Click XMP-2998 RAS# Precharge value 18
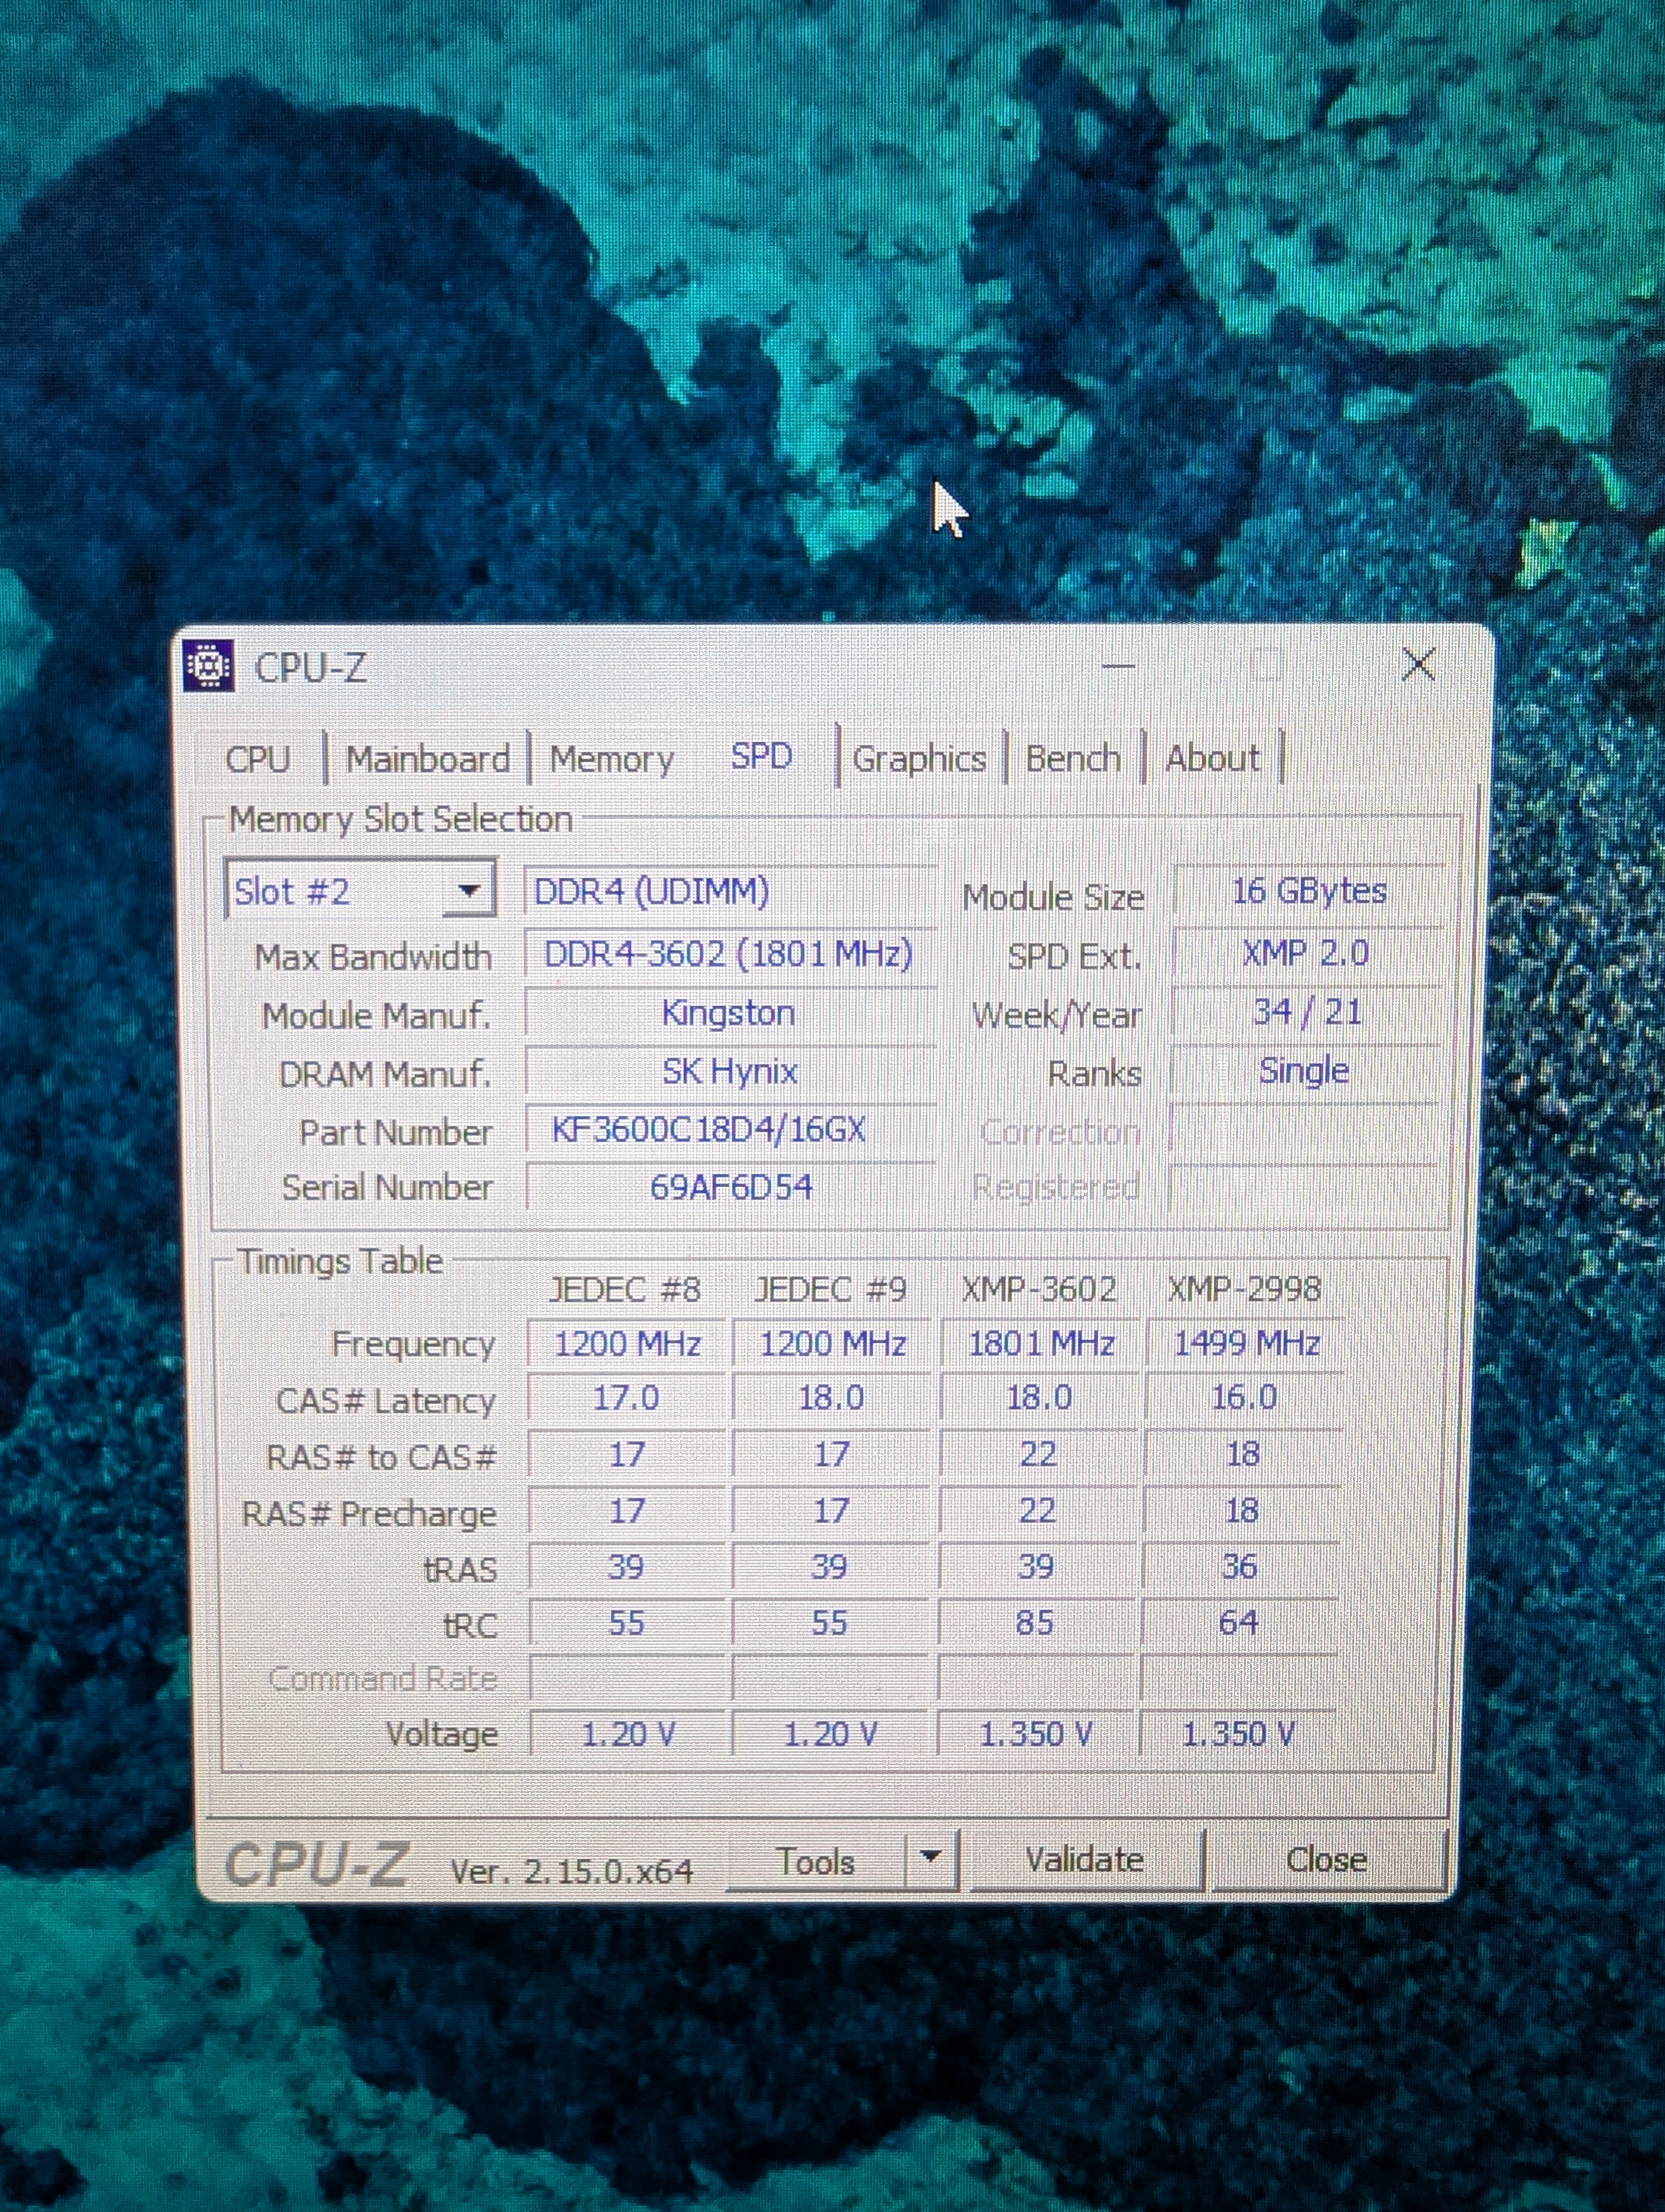This screenshot has height=2212, width=1665. pyautogui.click(x=1241, y=1510)
